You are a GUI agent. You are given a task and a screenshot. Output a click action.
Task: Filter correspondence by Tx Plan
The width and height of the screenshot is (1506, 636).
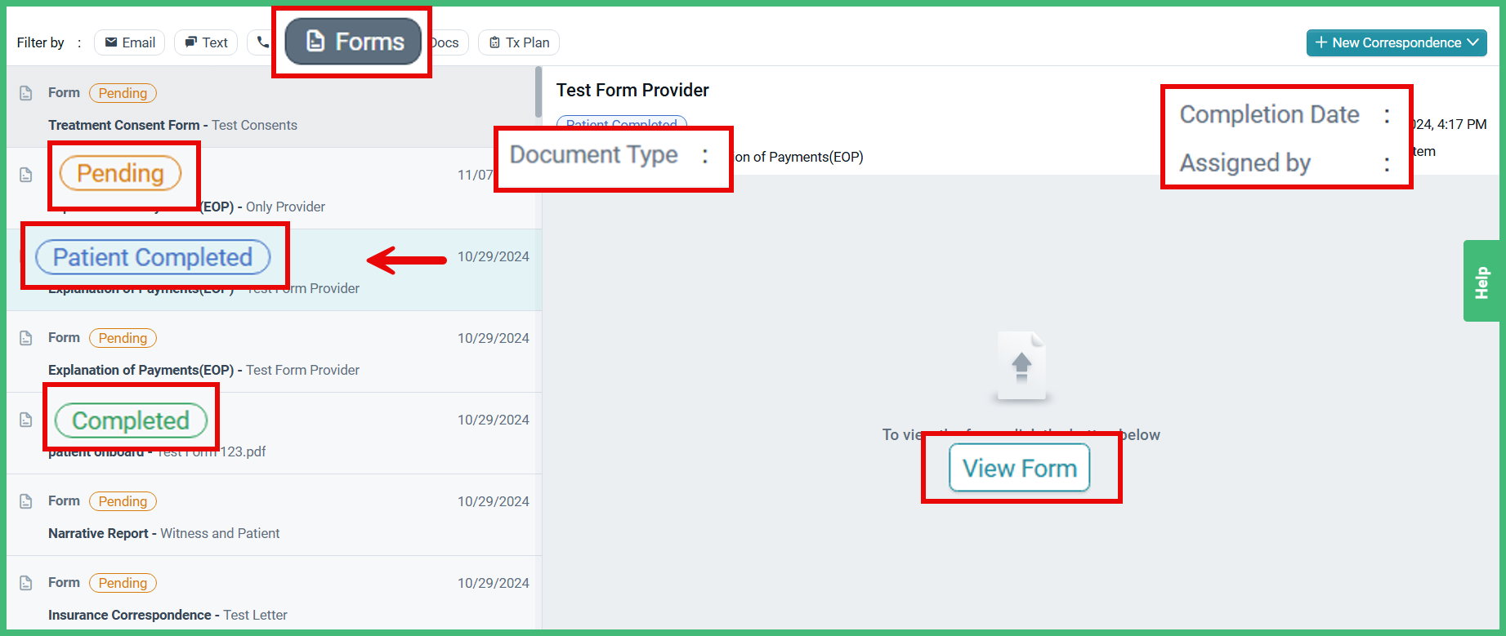pyautogui.click(x=519, y=42)
